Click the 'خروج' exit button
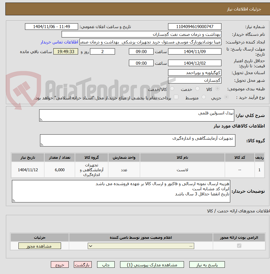Screen dimensions: 270x274 (x=60, y=265)
